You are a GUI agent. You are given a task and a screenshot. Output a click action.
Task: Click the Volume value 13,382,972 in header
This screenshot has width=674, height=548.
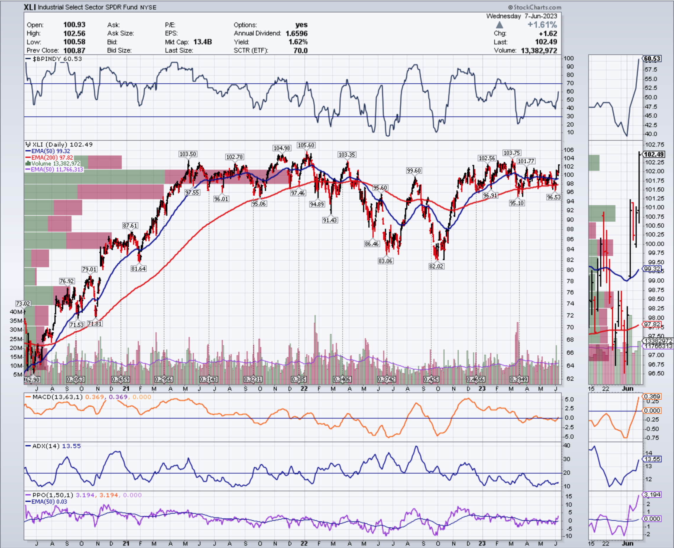point(539,51)
